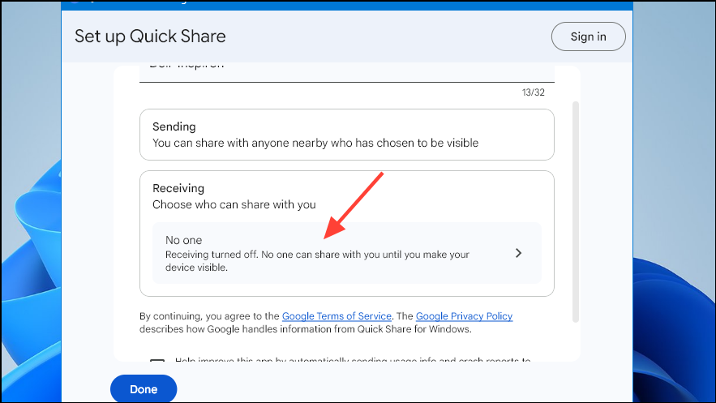Click the "Receiving" heading text
Viewport: 716px width, 403px height.
178,188
